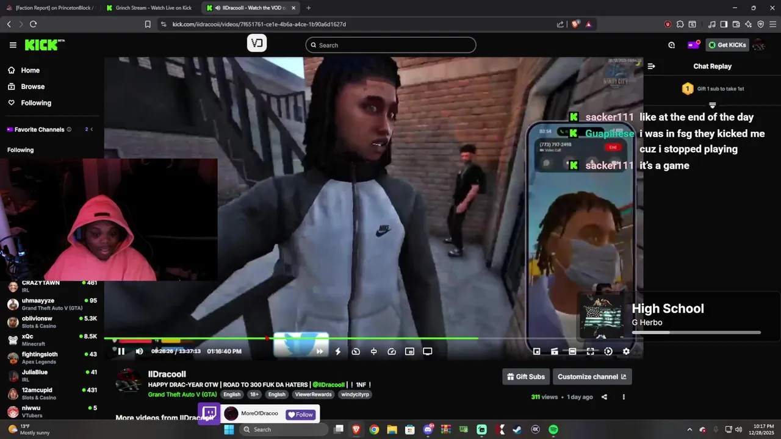Viewport: 781px width, 439px height.
Task: Reload the page with the refresh icon
Action: click(x=33, y=24)
